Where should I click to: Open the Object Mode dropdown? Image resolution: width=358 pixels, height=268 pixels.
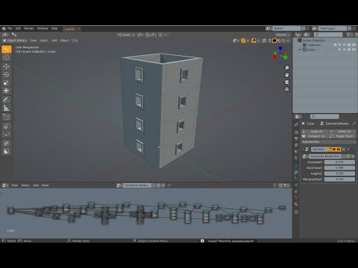point(15,40)
